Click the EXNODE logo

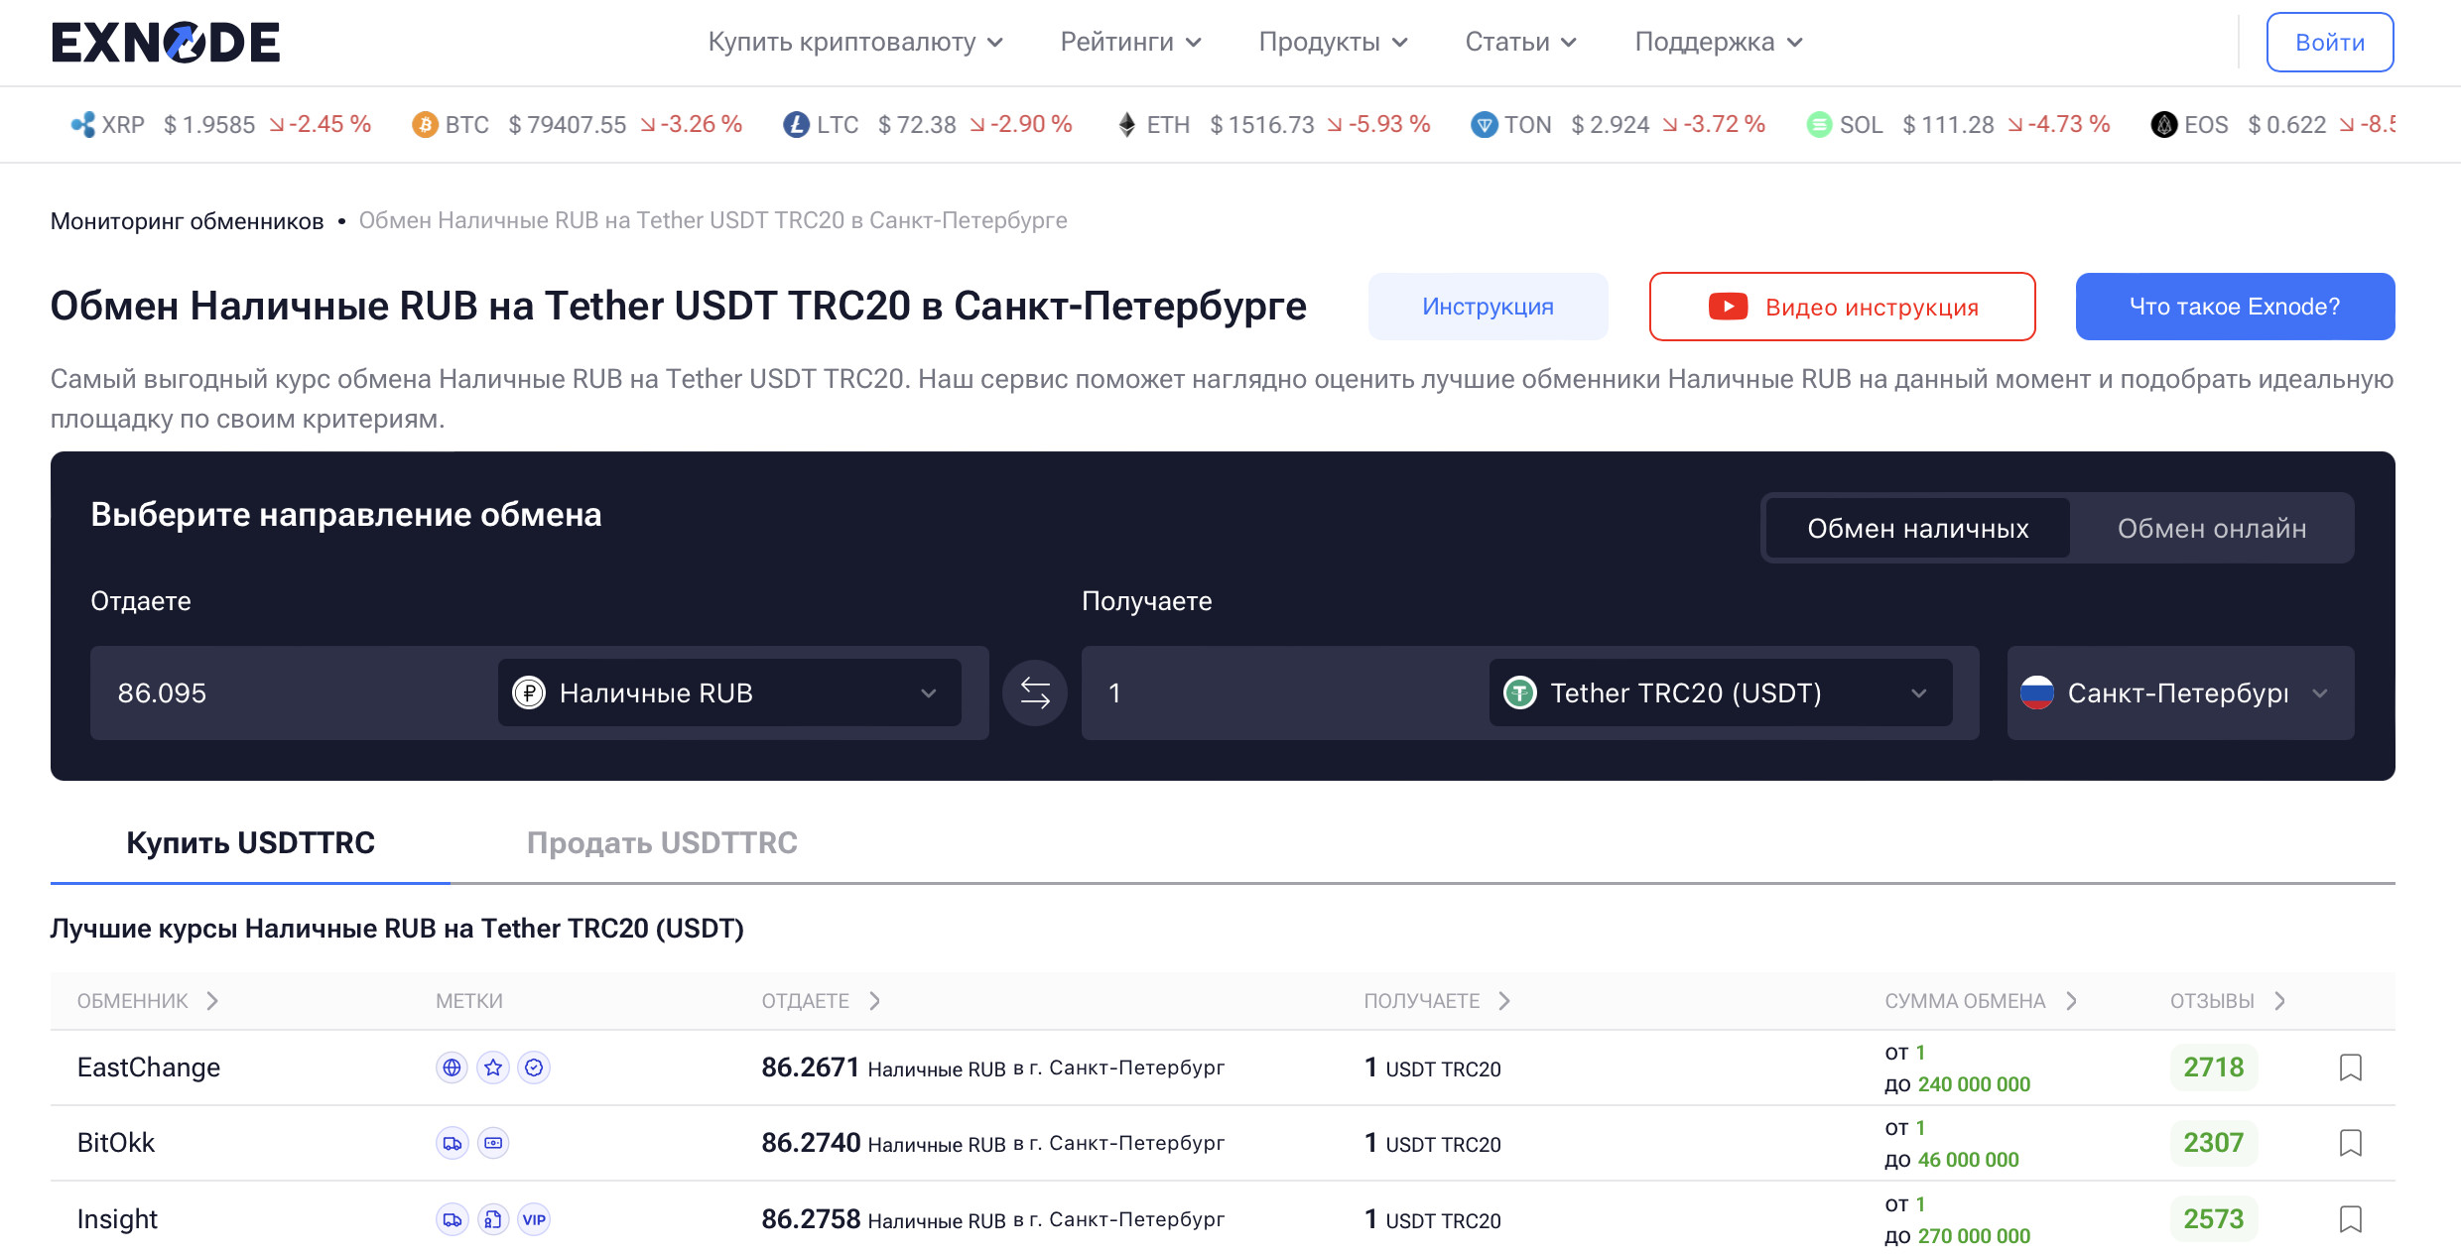(x=166, y=43)
